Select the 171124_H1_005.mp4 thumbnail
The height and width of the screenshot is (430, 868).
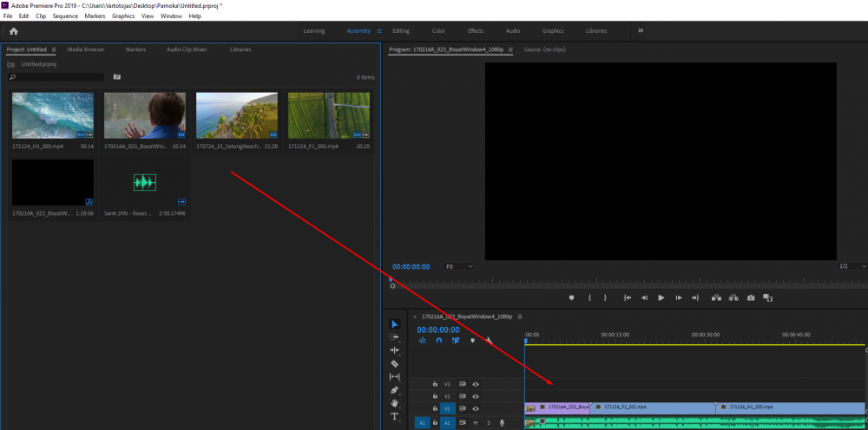coord(53,115)
